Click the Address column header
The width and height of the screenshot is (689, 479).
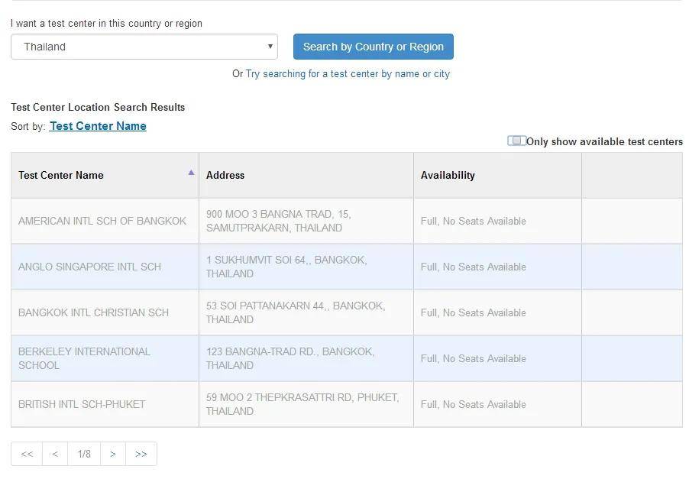pyautogui.click(x=306, y=176)
